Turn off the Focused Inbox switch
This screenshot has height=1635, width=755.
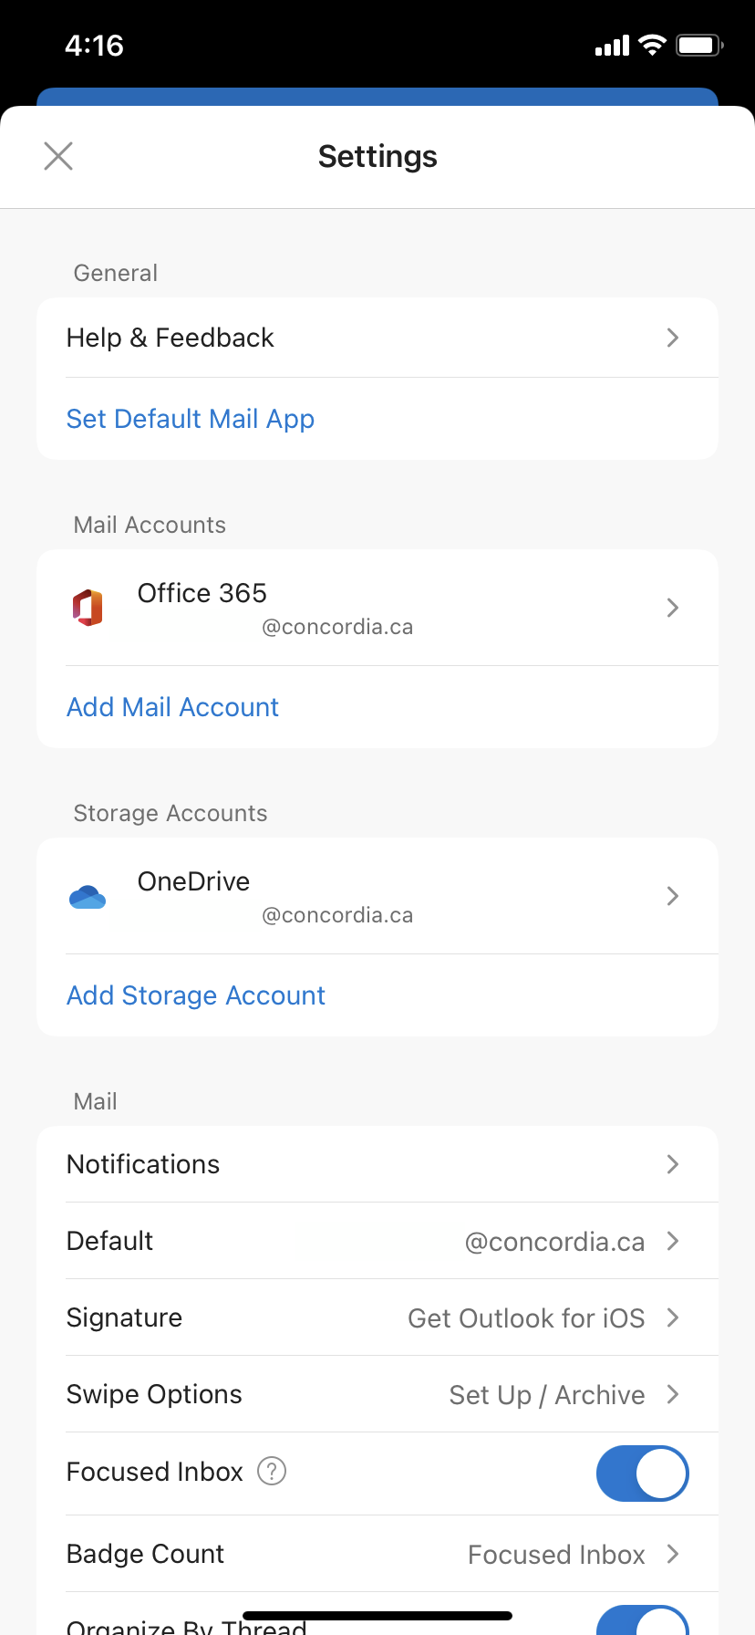[642, 1473]
